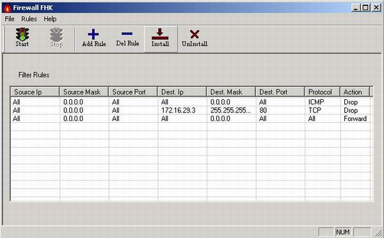
Task: Click the Protocol column header
Action: point(323,92)
